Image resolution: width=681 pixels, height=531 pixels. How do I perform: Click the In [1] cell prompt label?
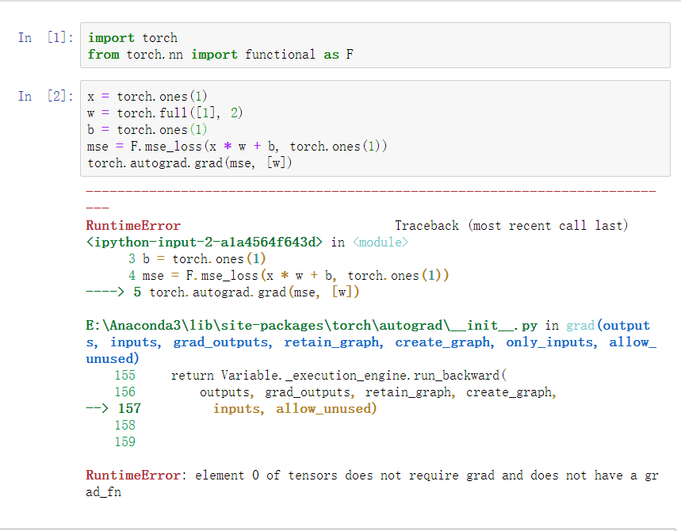[x=42, y=36]
